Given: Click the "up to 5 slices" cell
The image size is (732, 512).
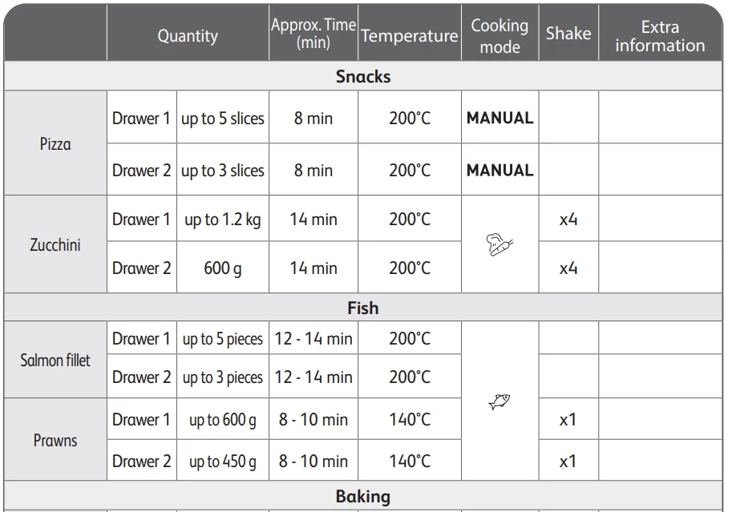Looking at the screenshot, I should point(223,119).
